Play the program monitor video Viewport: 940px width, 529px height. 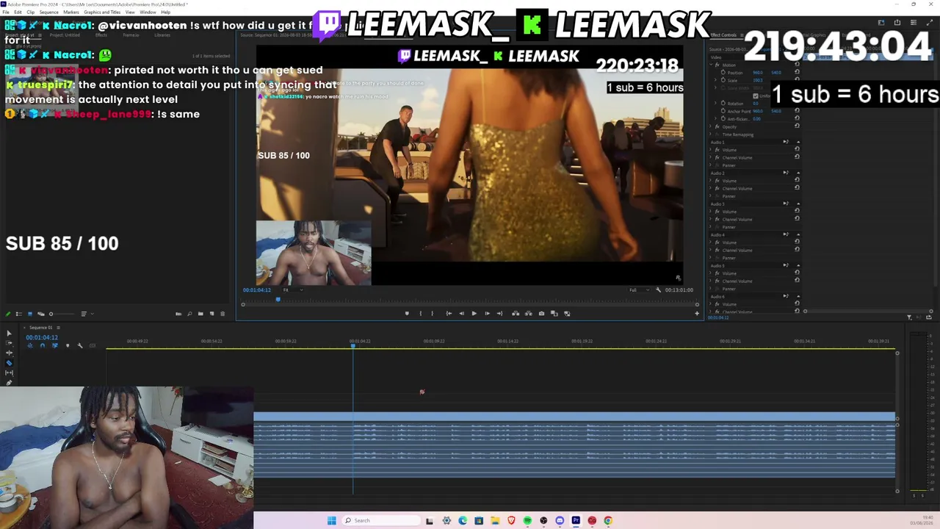pos(474,314)
